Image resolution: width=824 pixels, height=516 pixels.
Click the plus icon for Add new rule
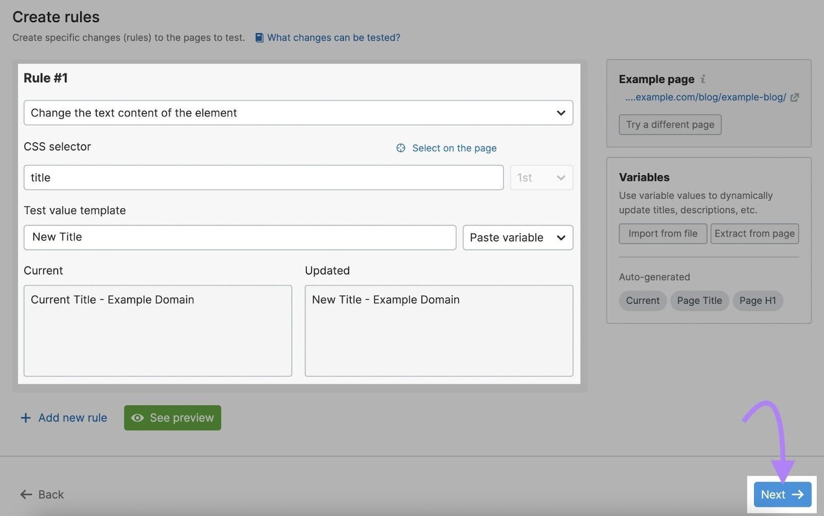[26, 418]
